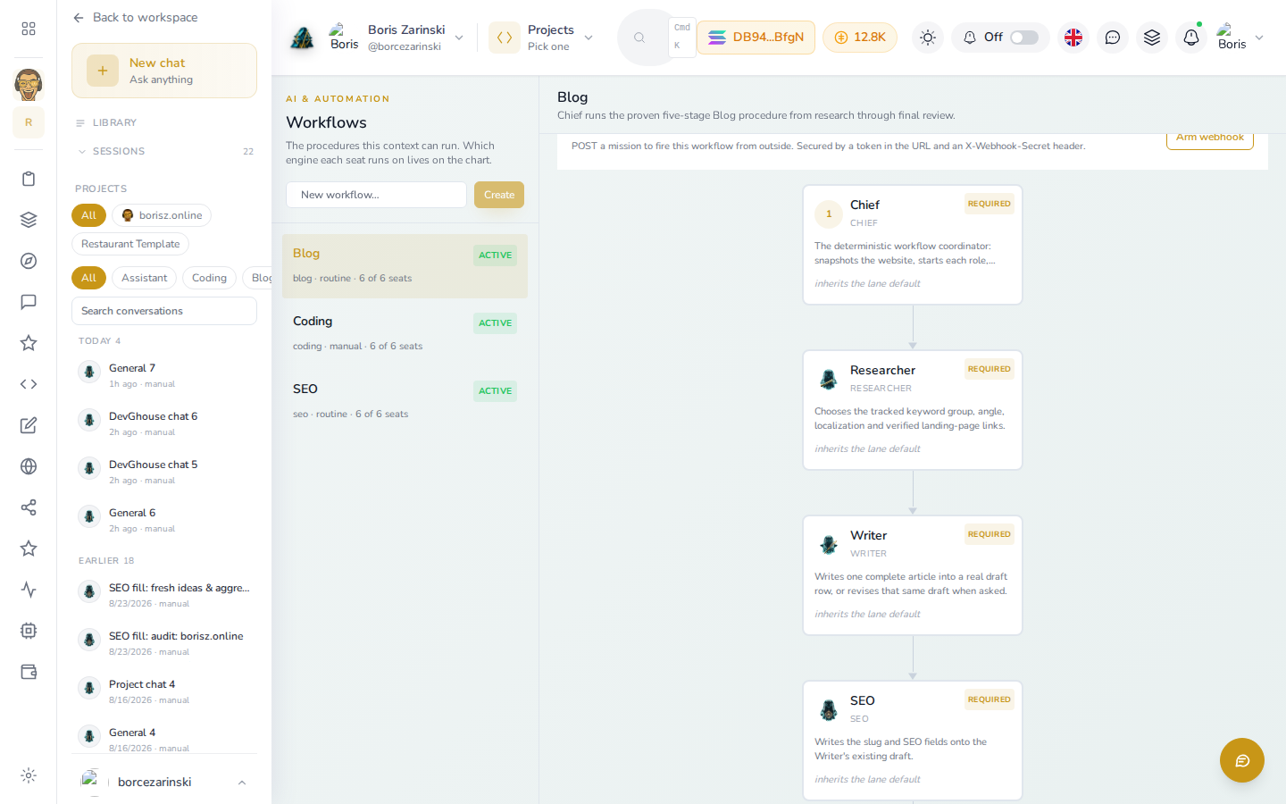Focus the Search conversations field
Viewport: 1286px width, 804px height.
(x=164, y=311)
